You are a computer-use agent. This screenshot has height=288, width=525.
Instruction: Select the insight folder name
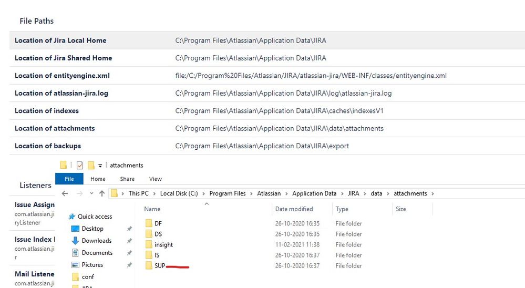tap(164, 245)
